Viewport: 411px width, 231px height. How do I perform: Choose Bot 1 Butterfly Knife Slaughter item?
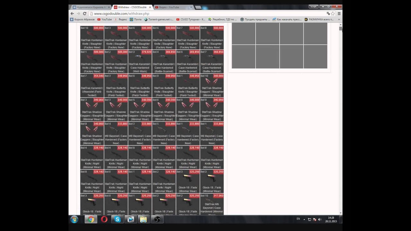coord(188,86)
